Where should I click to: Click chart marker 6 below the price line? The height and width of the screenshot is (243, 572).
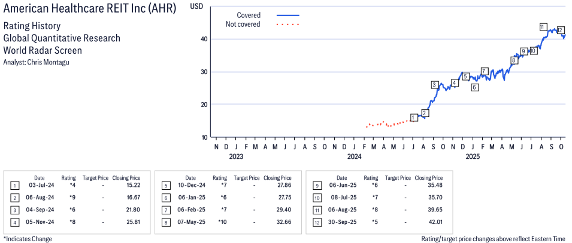[x=474, y=88]
